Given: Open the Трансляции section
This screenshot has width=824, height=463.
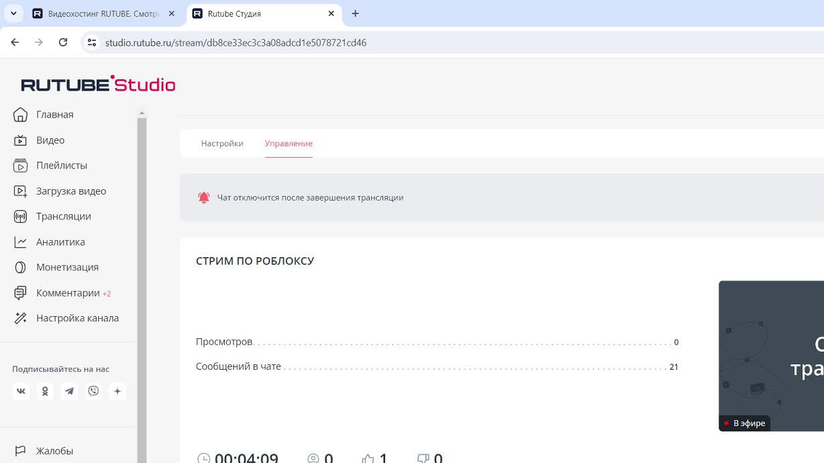Looking at the screenshot, I should tap(64, 217).
